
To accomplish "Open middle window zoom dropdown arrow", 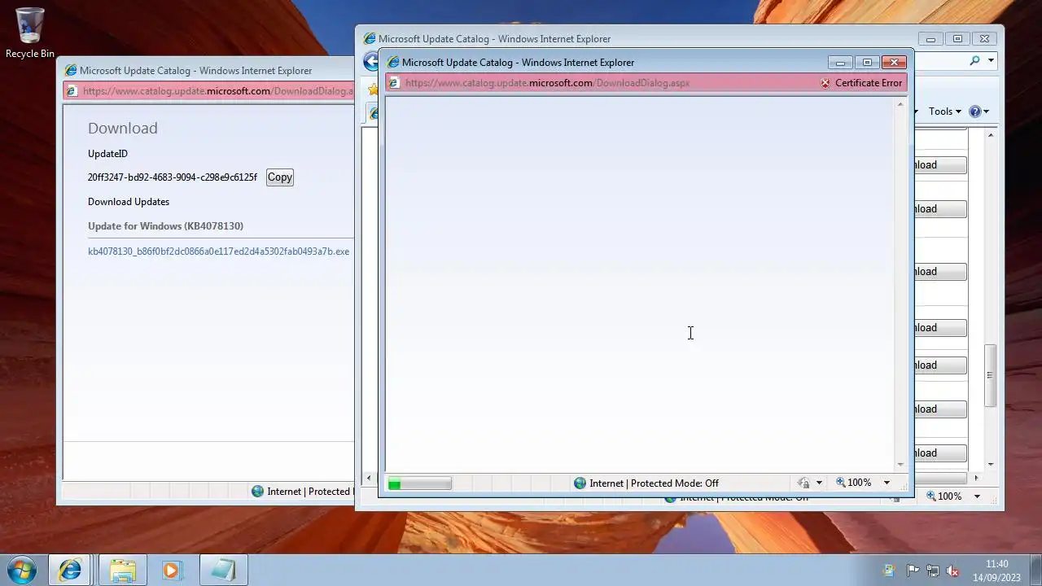I will click(977, 496).
